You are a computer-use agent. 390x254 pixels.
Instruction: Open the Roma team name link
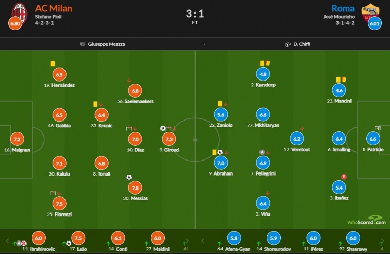tap(343, 8)
